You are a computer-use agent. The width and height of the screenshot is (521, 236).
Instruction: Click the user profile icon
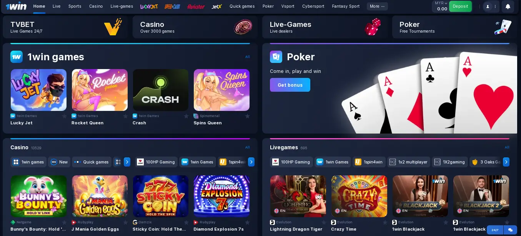tap(488, 7)
